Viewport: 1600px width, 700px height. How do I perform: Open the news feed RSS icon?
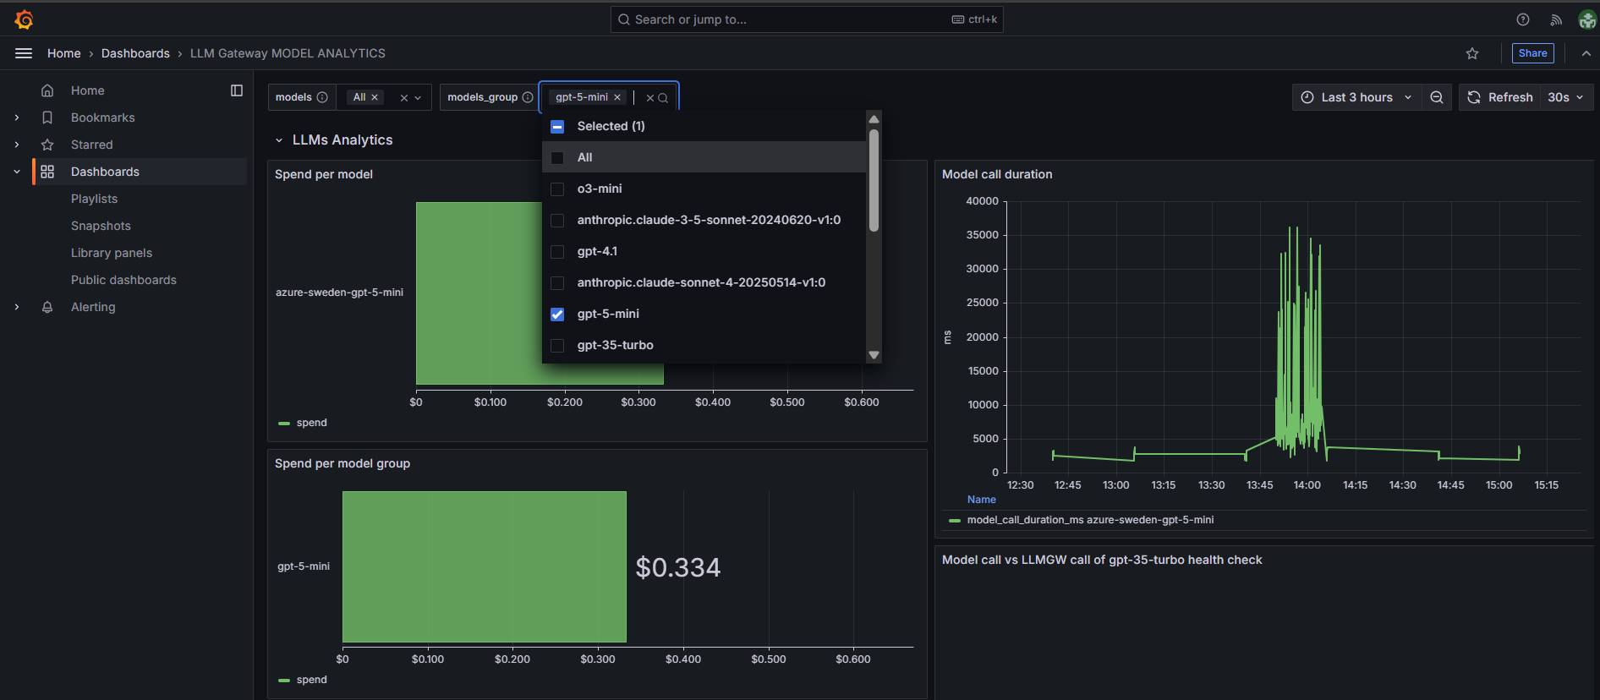(1556, 19)
